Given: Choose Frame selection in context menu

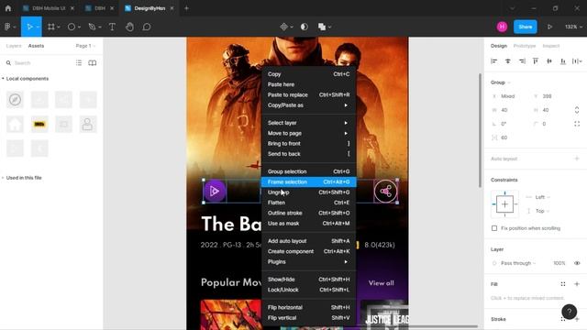Looking at the screenshot, I should point(308,181).
